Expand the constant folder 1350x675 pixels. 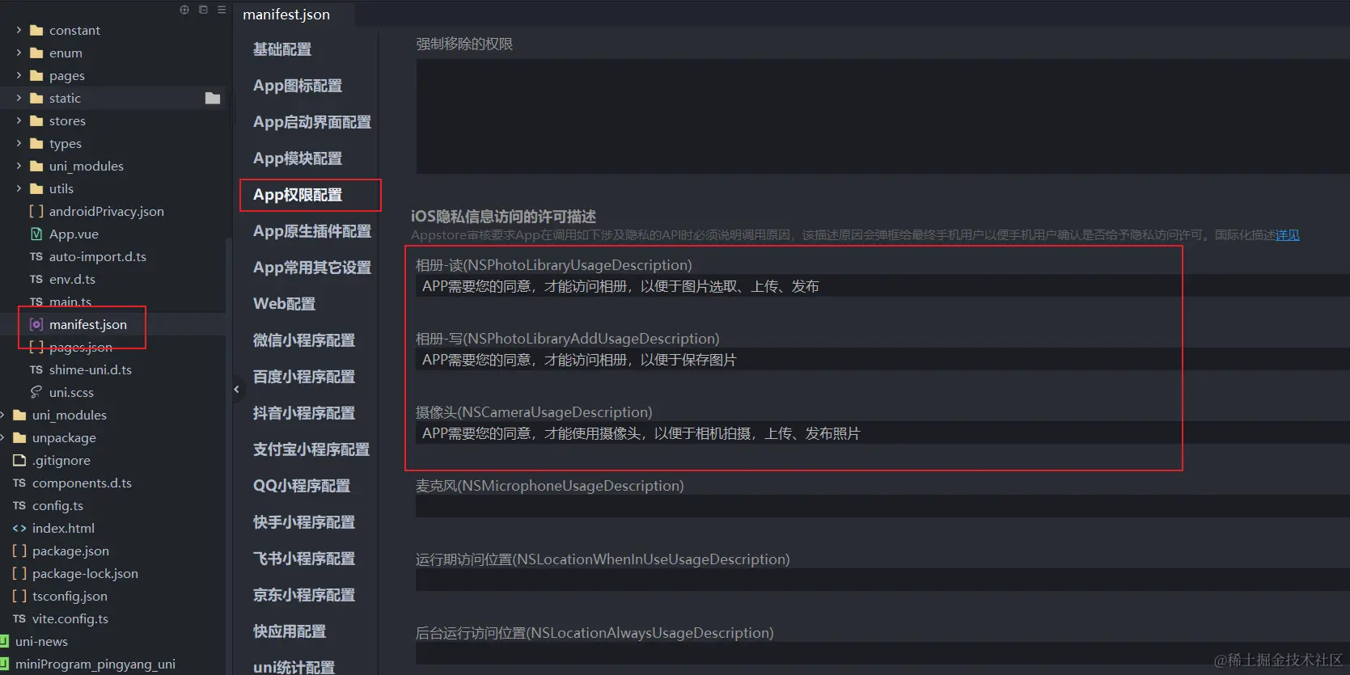point(19,30)
